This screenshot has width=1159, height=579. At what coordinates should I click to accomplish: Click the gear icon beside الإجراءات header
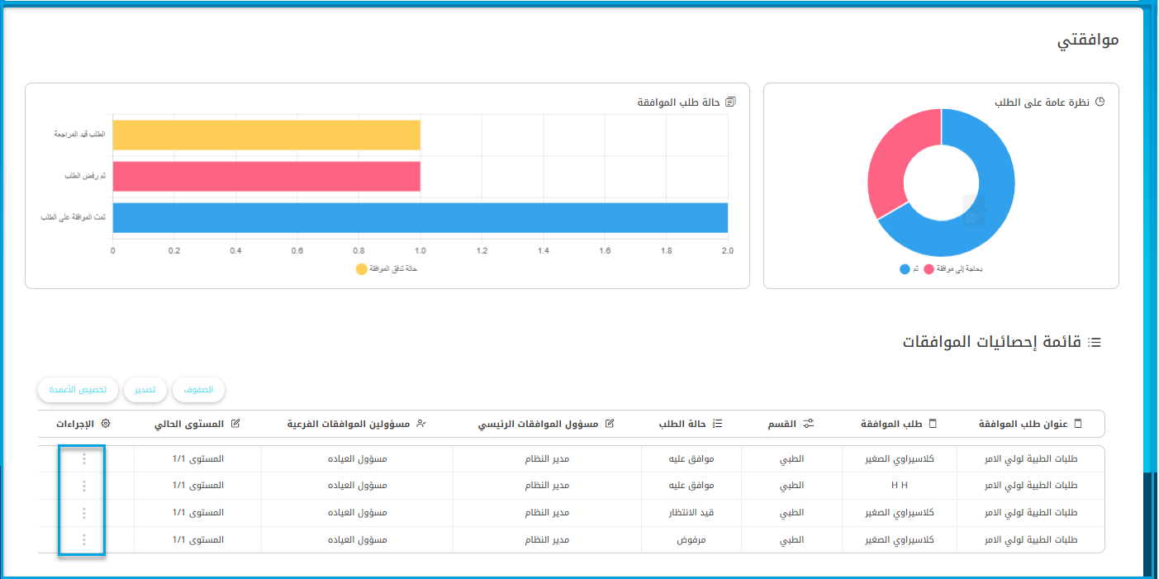105,424
